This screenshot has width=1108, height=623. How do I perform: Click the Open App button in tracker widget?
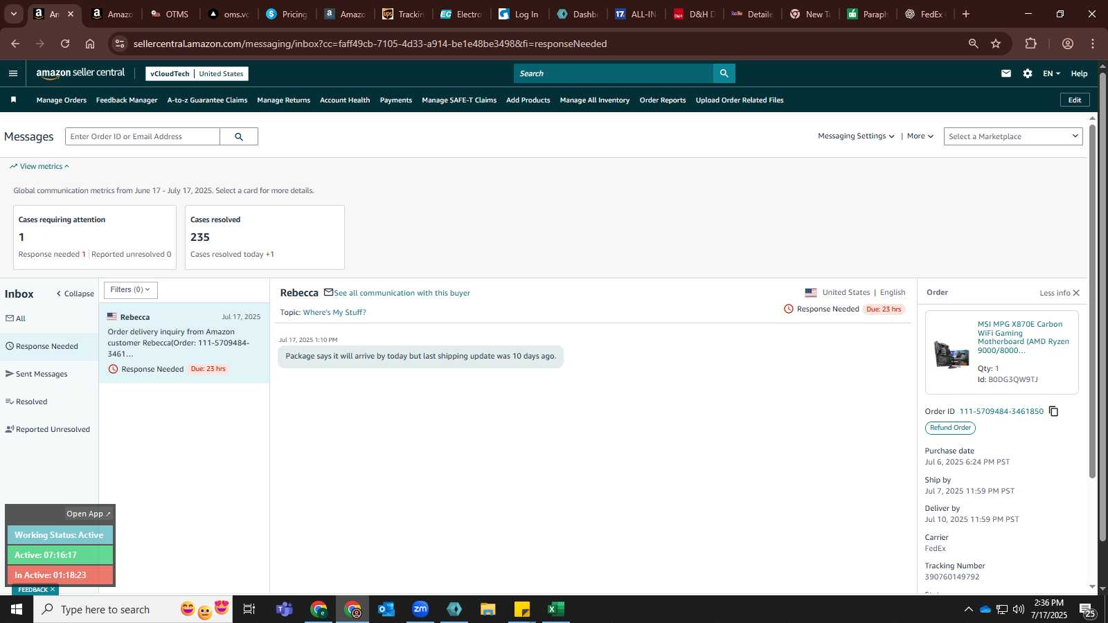point(89,514)
